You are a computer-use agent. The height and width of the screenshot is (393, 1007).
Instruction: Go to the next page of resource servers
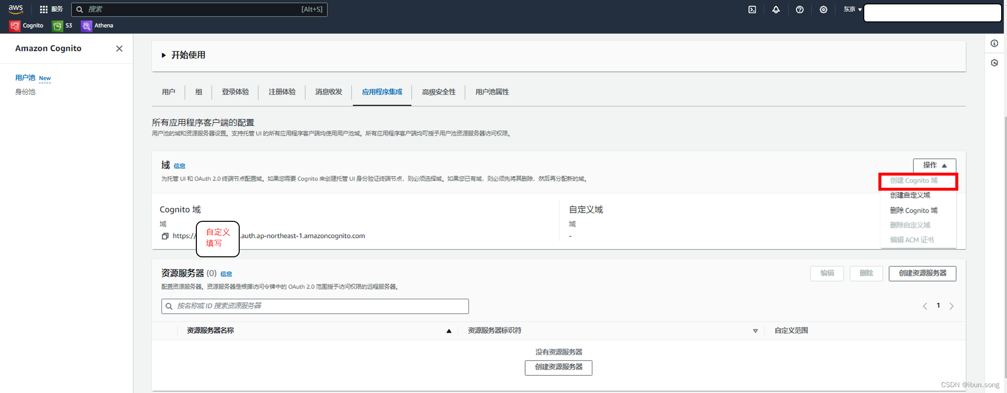pos(951,306)
